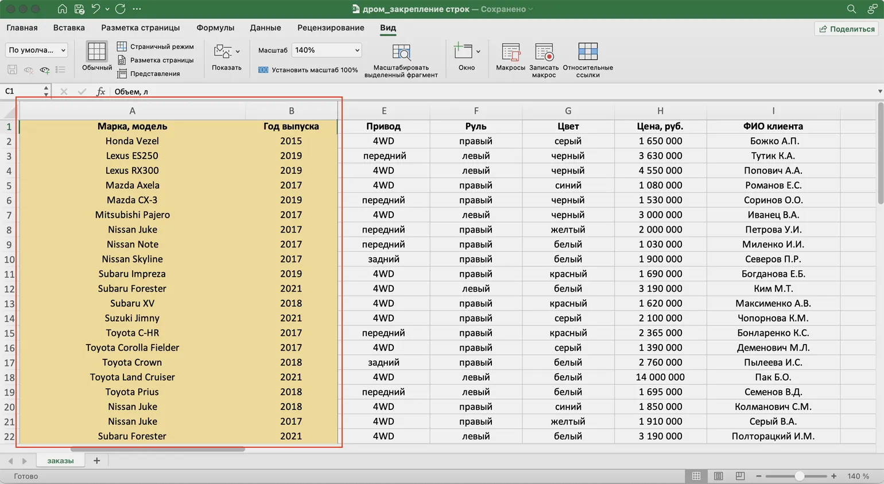This screenshot has height=484, width=884.
Task: Click the zoom slider handle in status bar
Action: [799, 476]
